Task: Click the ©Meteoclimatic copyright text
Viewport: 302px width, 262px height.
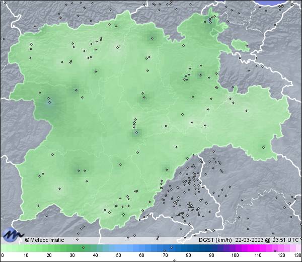Action: point(44,240)
